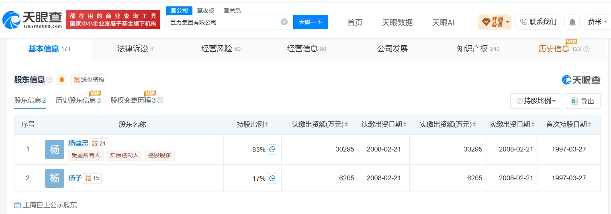Switch to the 法律诉讼 tab
611x214 pixels.
[135, 49]
